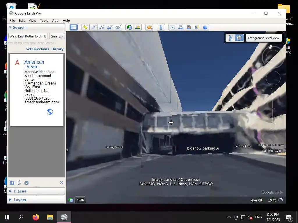The image size is (298, 223).
Task: Click the zoom slider in navigation controls
Action: point(273,109)
